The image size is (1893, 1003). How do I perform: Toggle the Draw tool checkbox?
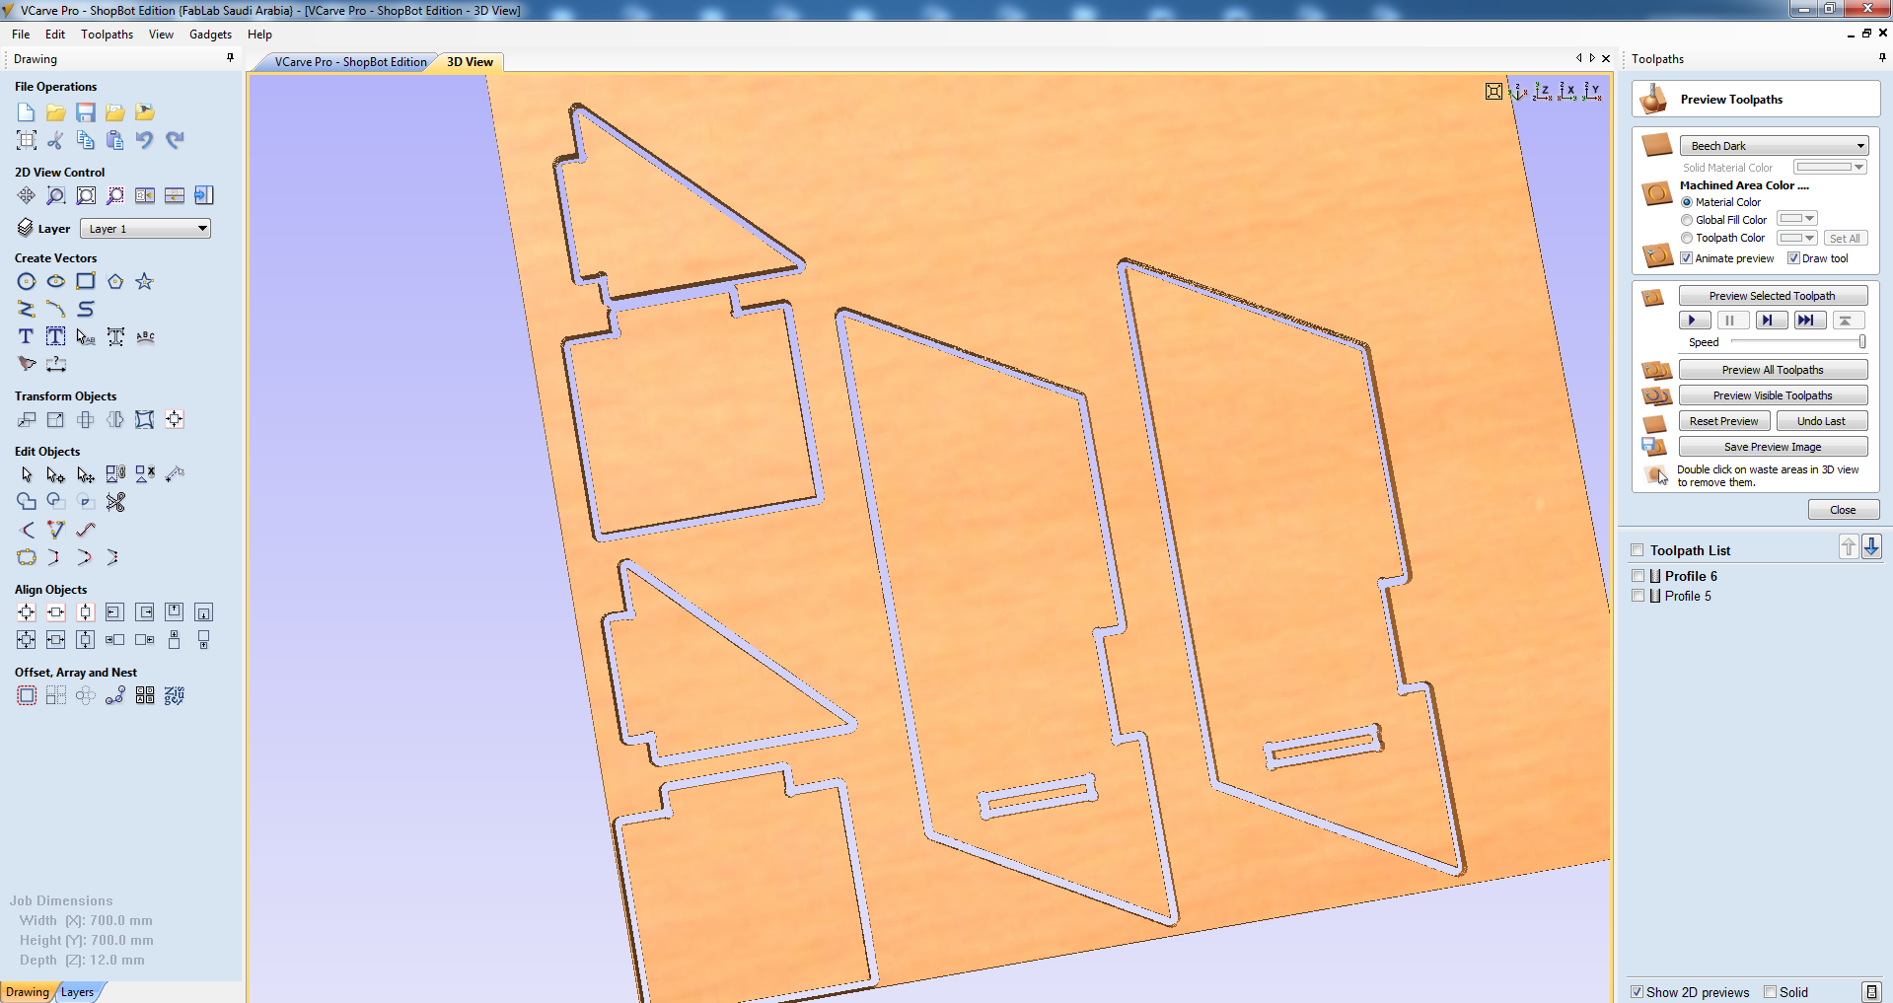1794,258
